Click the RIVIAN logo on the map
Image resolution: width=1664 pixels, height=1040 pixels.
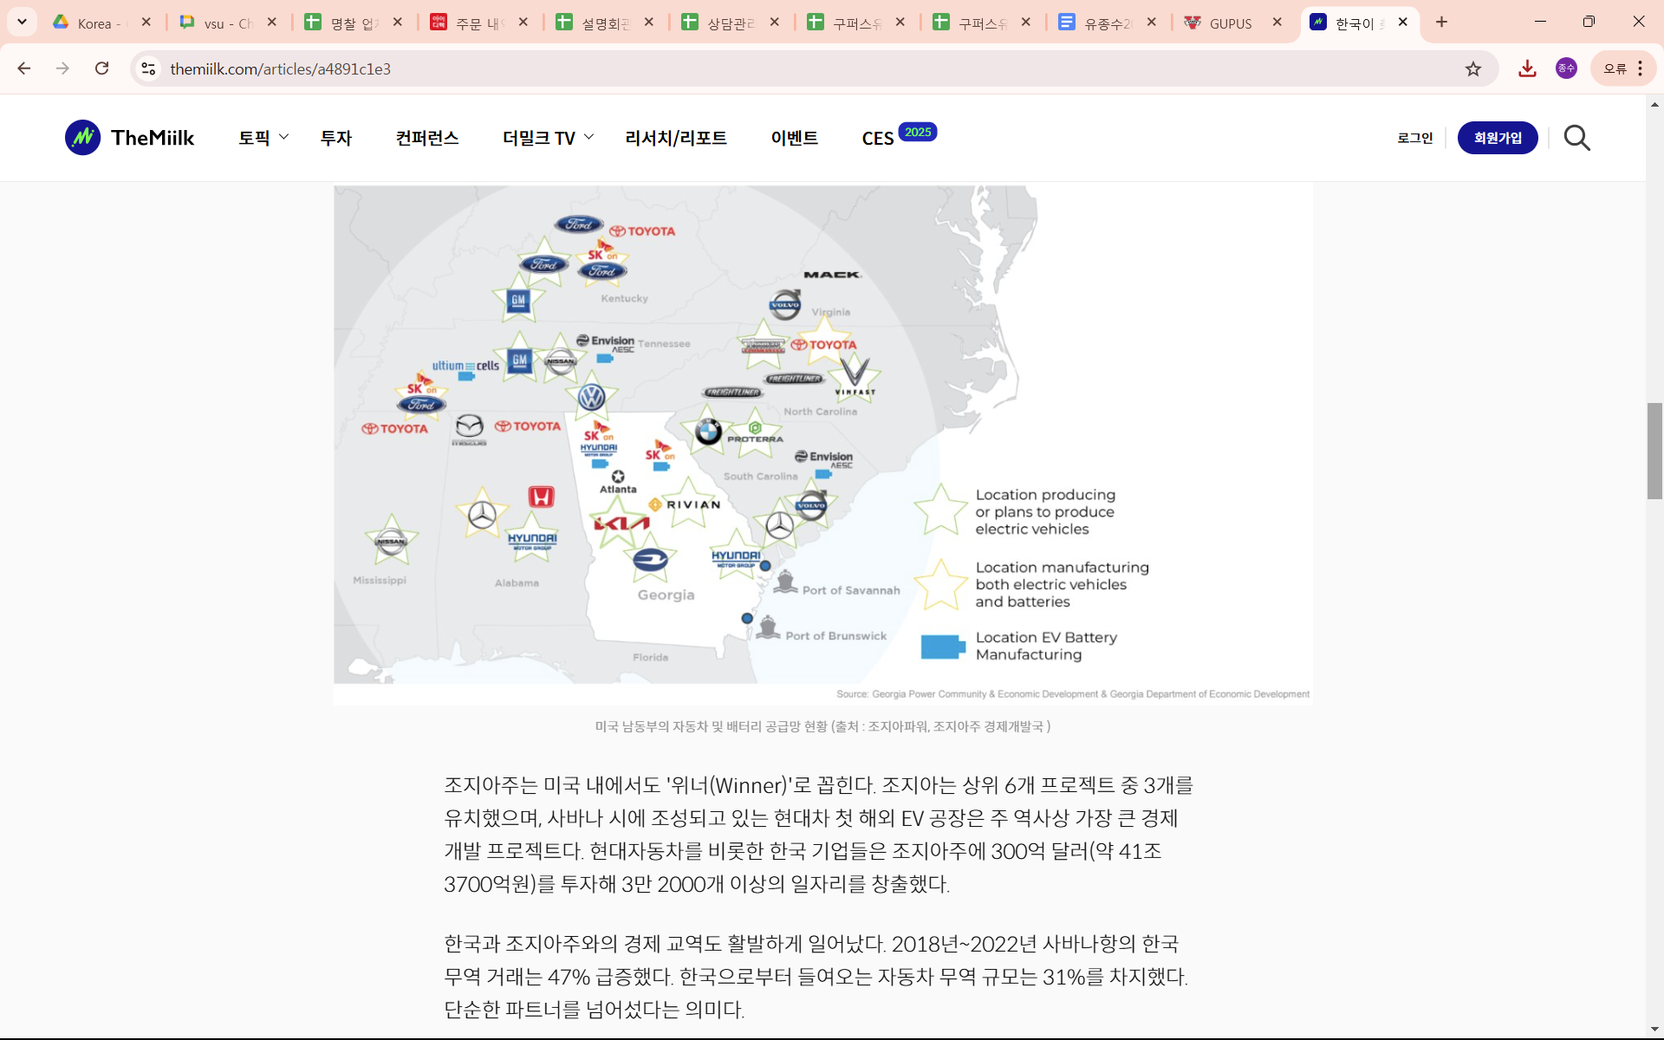686,504
